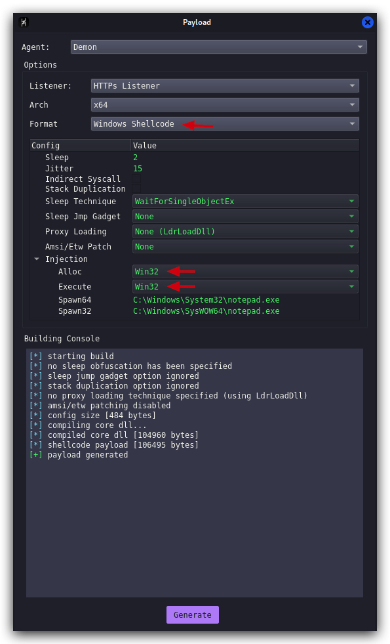Open the Sleep Jmp Gadget dropdown
Viewport: 390px width, 644px height.
click(245, 217)
